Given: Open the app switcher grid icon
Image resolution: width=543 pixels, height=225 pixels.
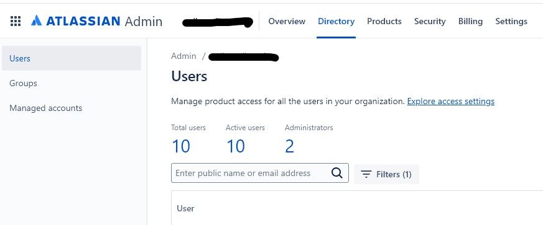Looking at the screenshot, I should (15, 22).
